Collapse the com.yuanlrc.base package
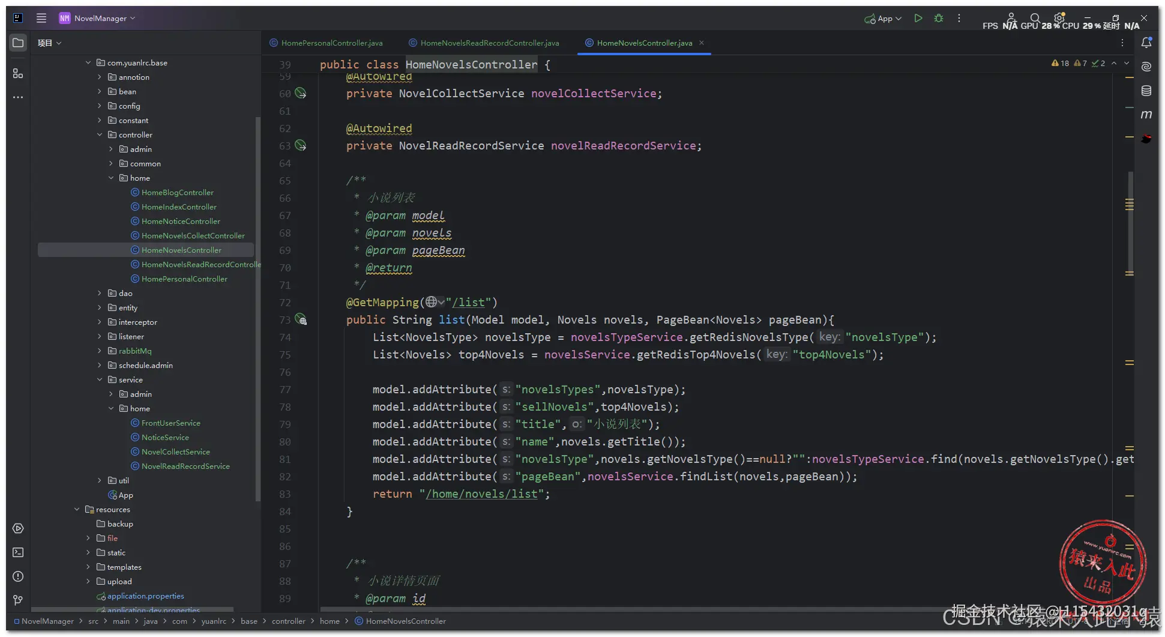The height and width of the screenshot is (637, 1165). point(88,62)
